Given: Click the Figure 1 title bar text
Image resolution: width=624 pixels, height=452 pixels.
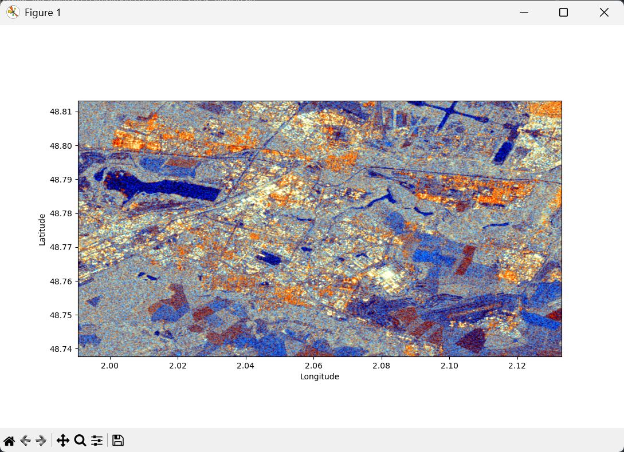Looking at the screenshot, I should pyautogui.click(x=43, y=12).
